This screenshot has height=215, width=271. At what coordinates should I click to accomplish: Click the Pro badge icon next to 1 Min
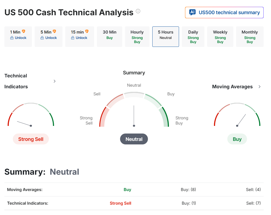coord(23,31)
